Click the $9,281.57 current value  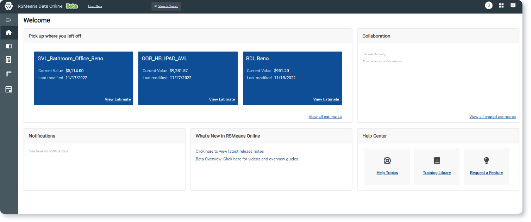pos(179,71)
